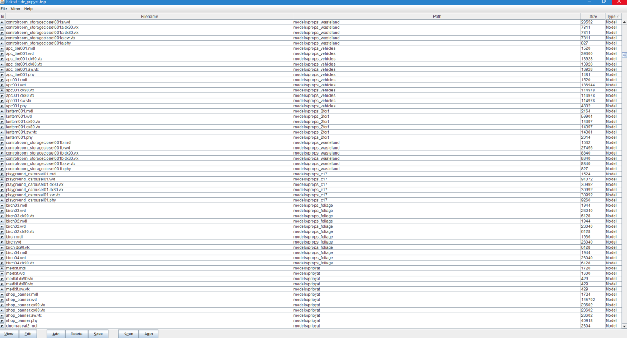Screen dimensions: 627x338
Task: Click the scrollbar up arrow
Action: coord(624,16)
